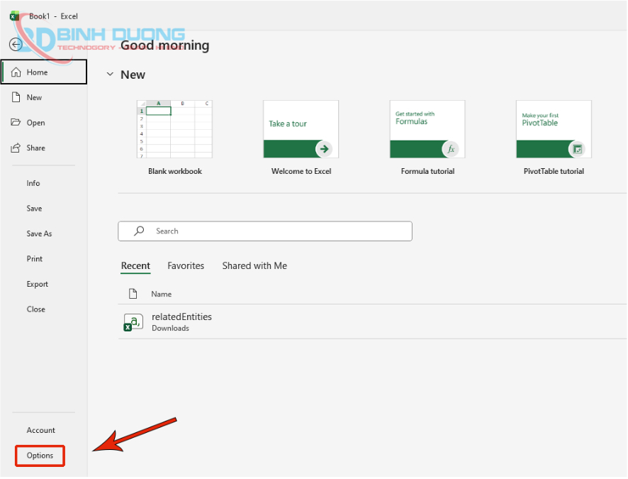Create a Blank workbook

174,129
